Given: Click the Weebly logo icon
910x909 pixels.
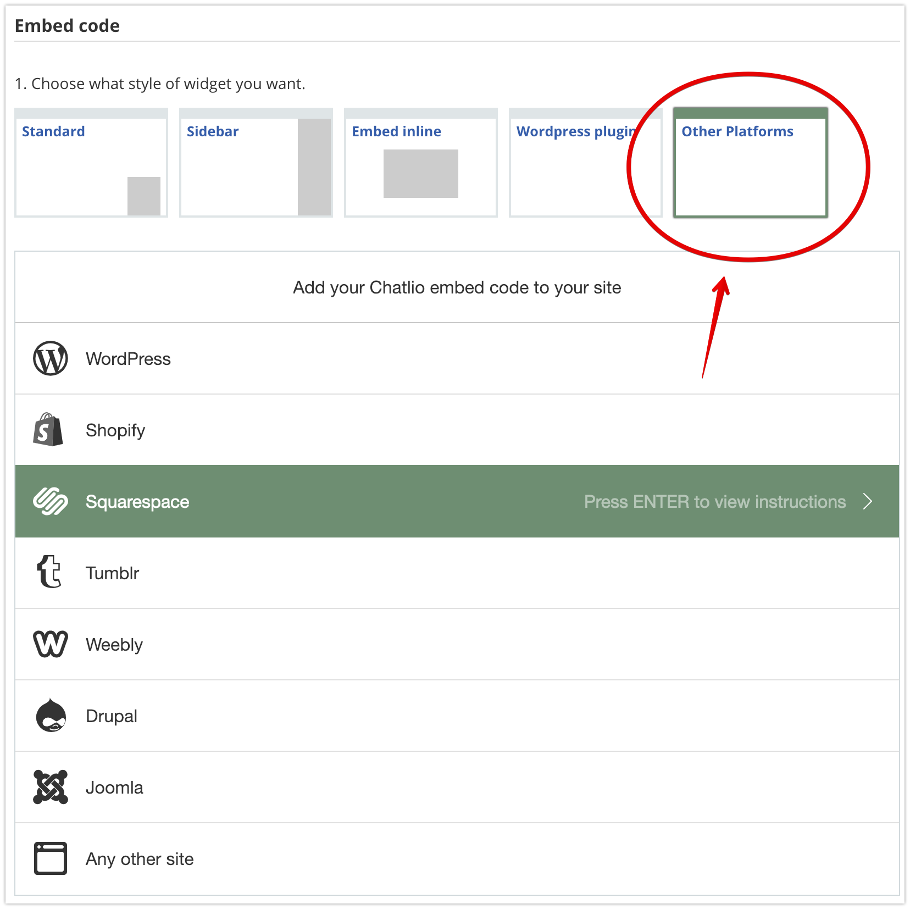Looking at the screenshot, I should click(x=51, y=644).
